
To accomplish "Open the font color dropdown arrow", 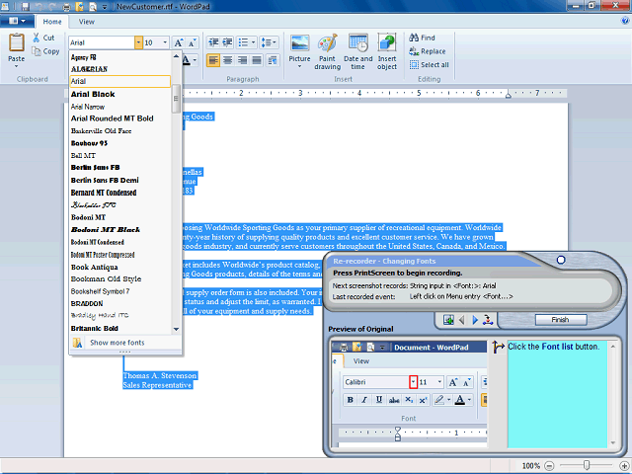I will [196, 60].
